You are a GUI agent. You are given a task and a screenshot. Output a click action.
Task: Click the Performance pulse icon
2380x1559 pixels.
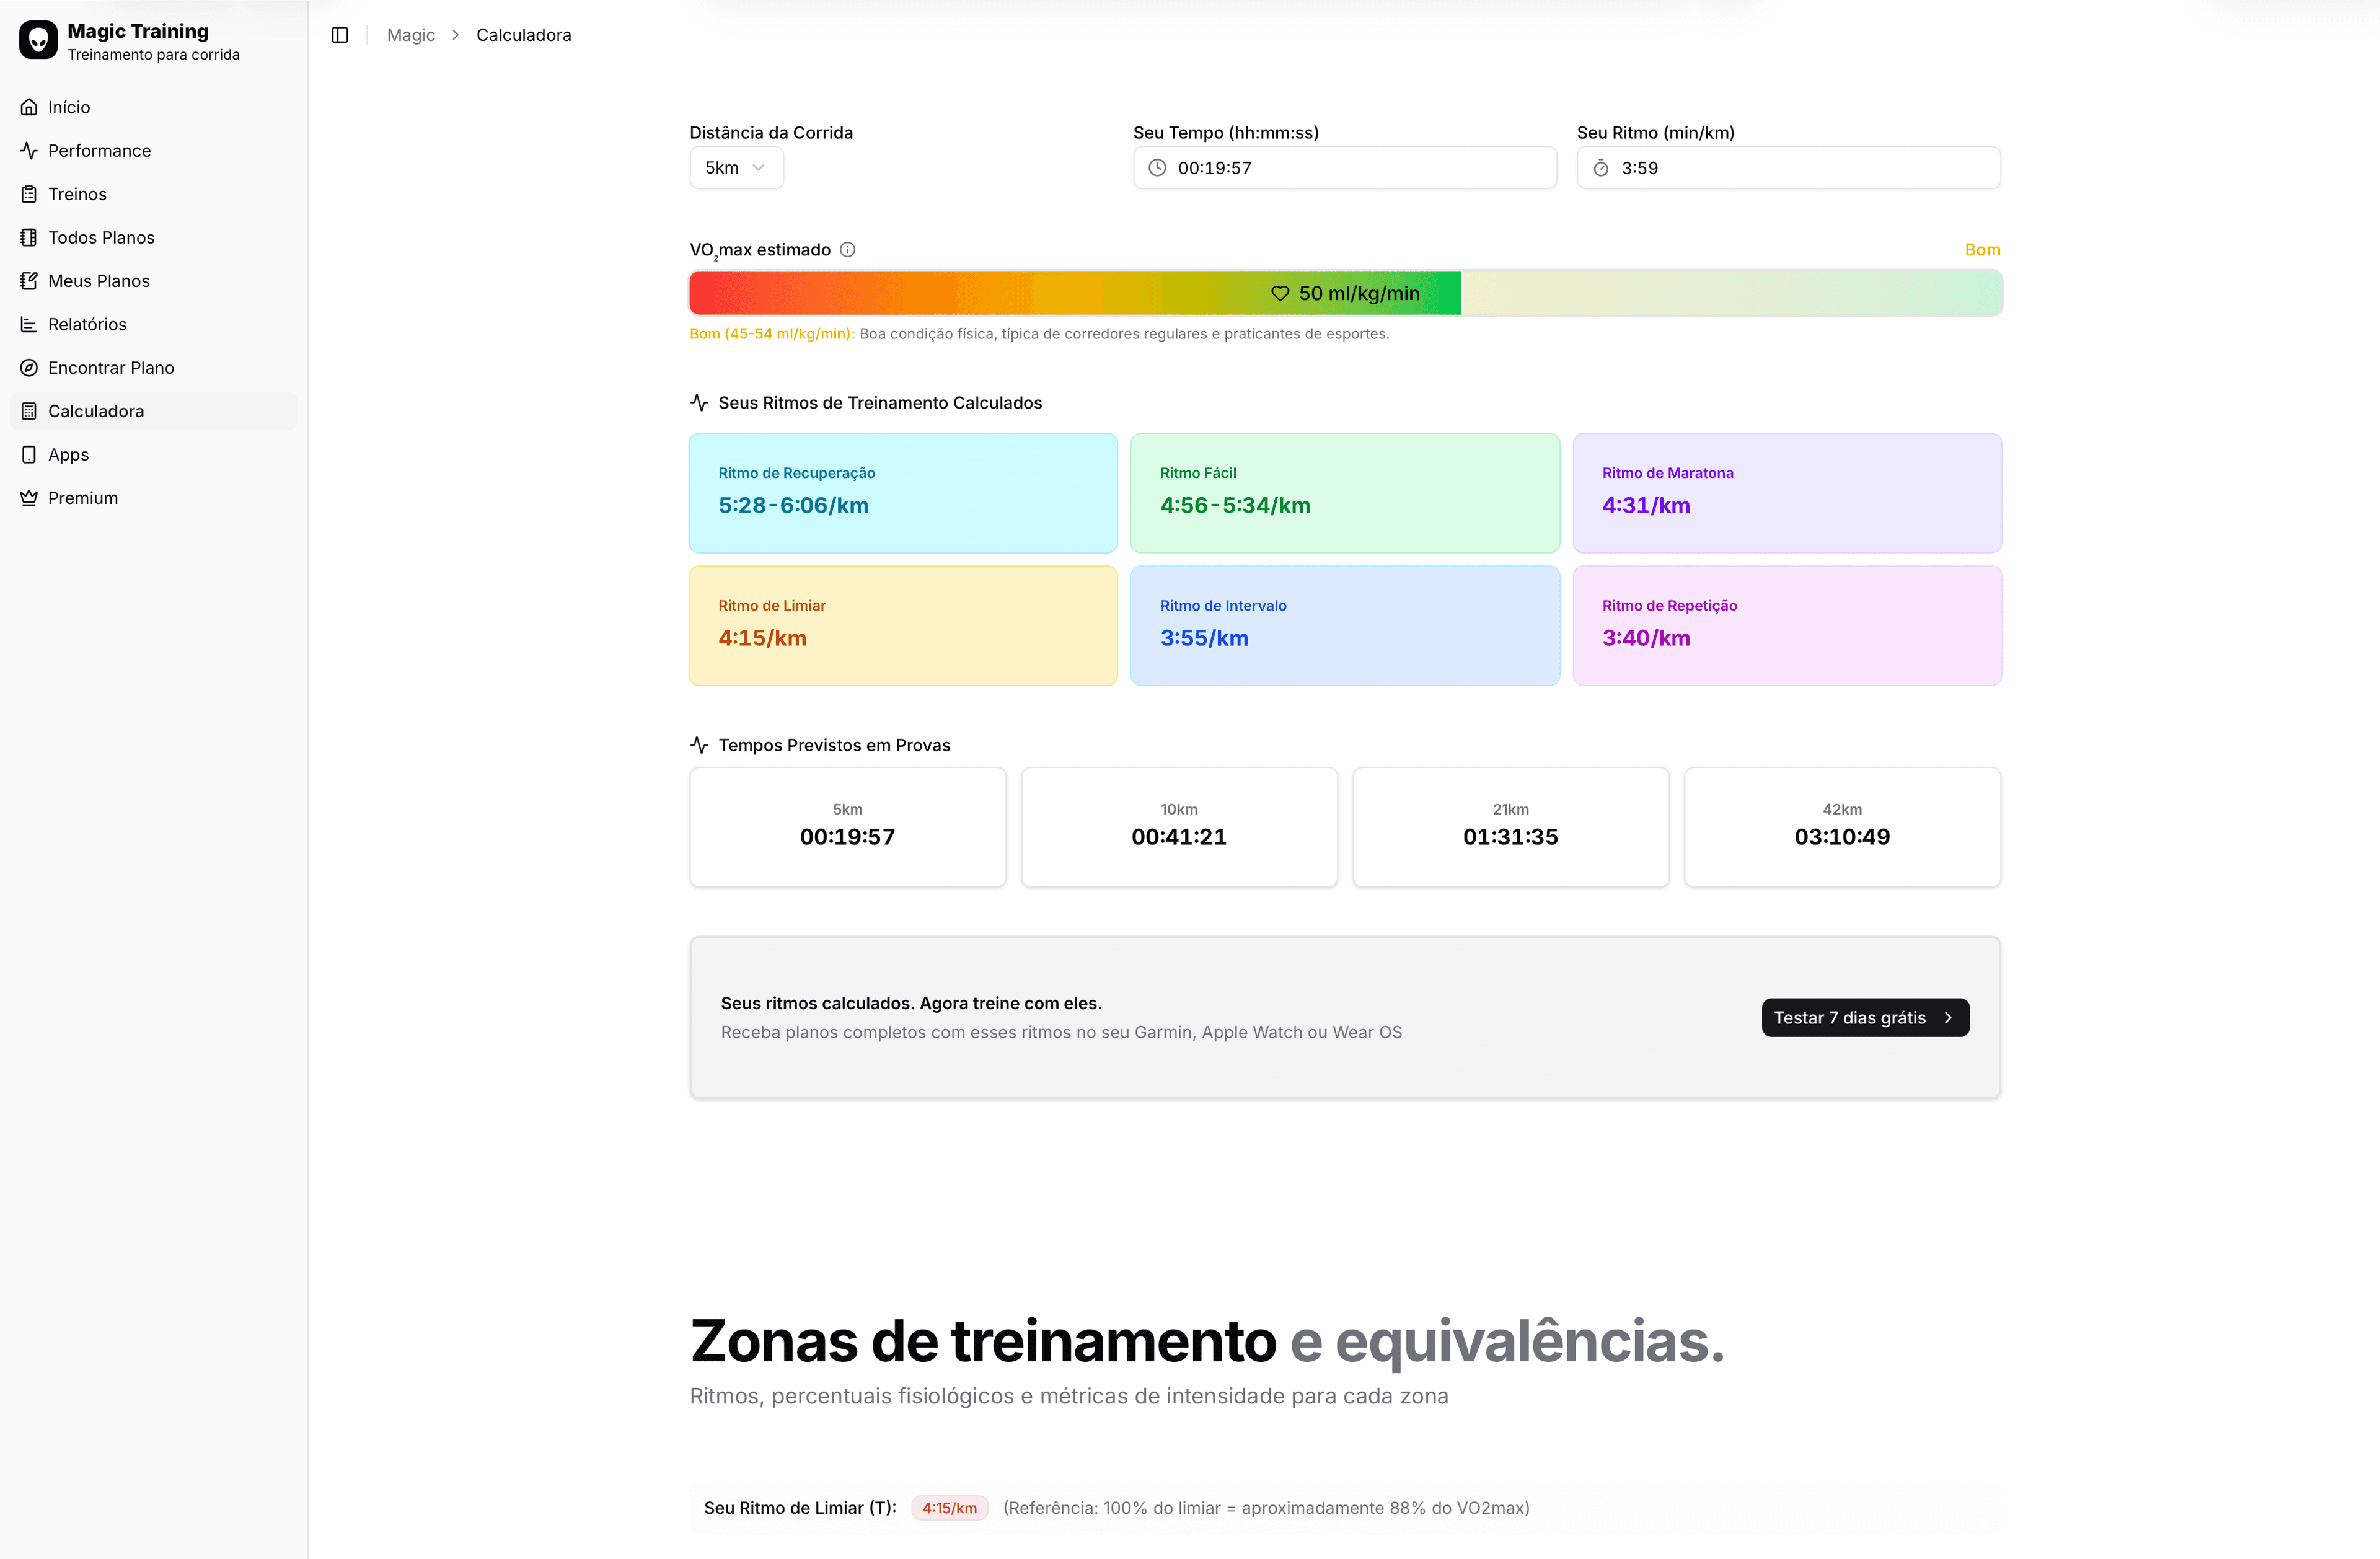pos(29,150)
